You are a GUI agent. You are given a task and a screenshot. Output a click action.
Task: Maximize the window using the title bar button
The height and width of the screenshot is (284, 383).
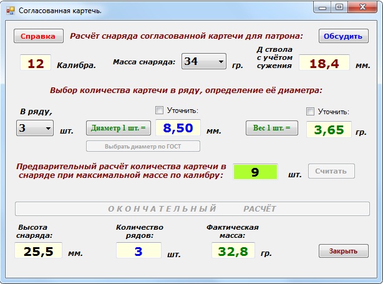tap(339, 7)
